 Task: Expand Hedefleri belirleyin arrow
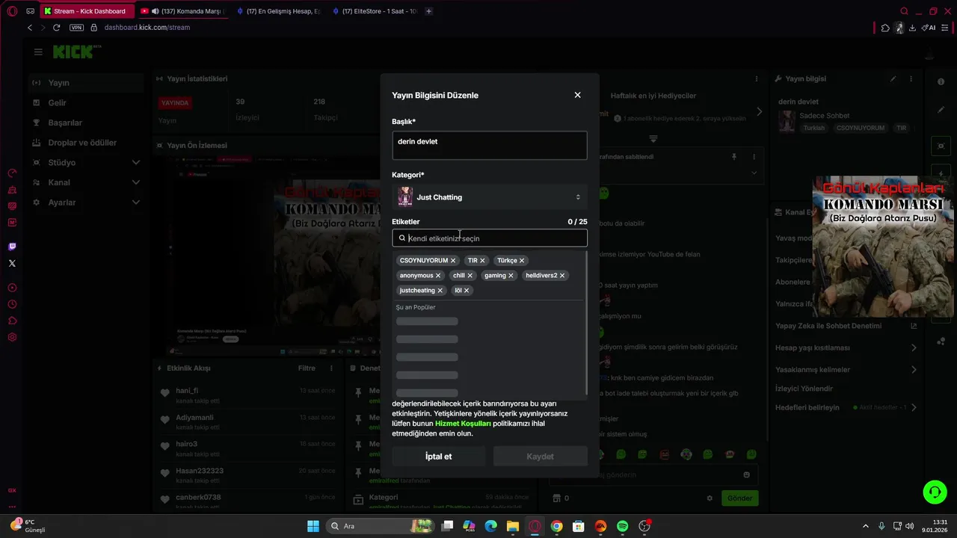point(914,408)
